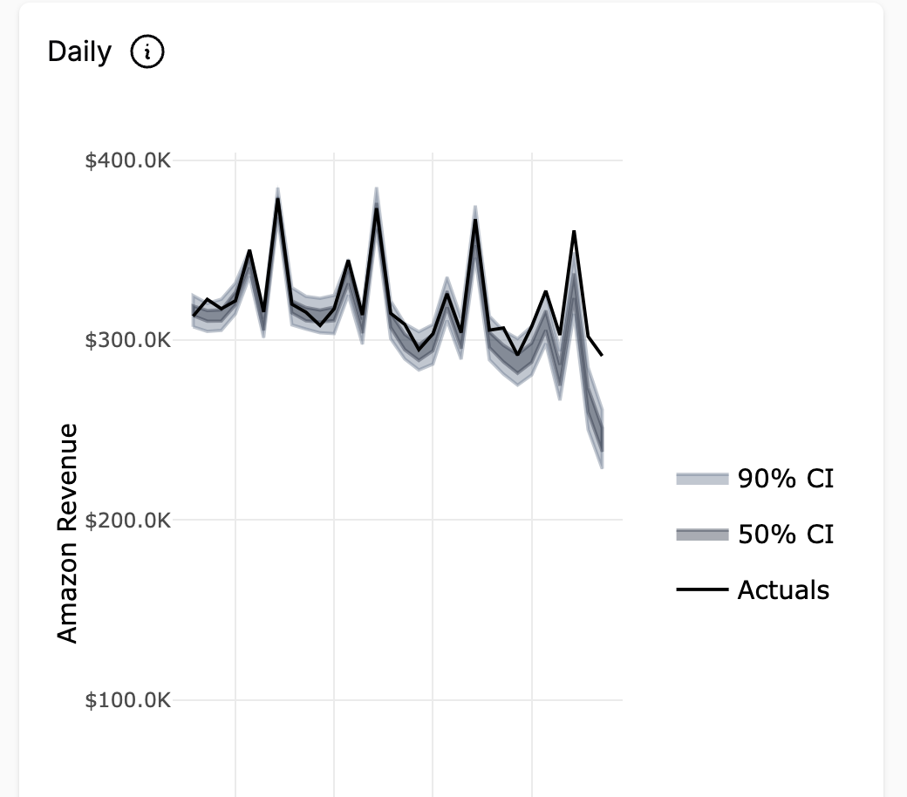Viewport: 907px width, 797px height.
Task: Click the last data point of Actuals line
Action: 602,355
